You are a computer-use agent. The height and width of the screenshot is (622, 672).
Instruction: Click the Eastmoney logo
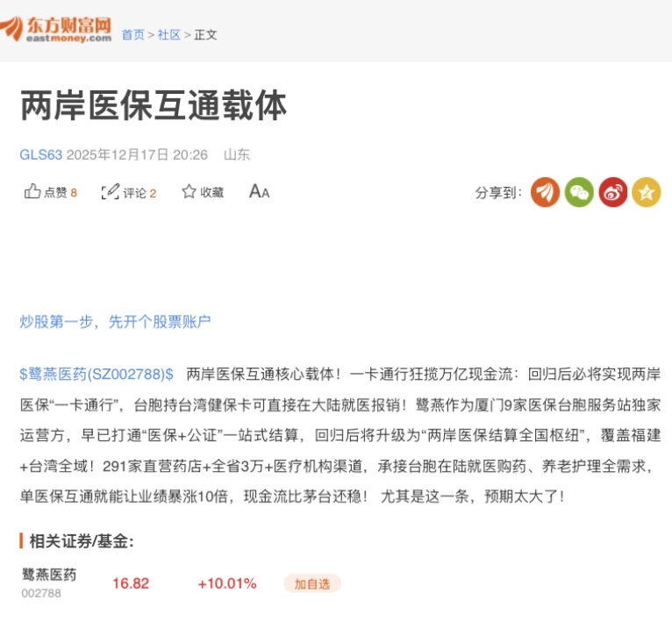[x=56, y=29]
